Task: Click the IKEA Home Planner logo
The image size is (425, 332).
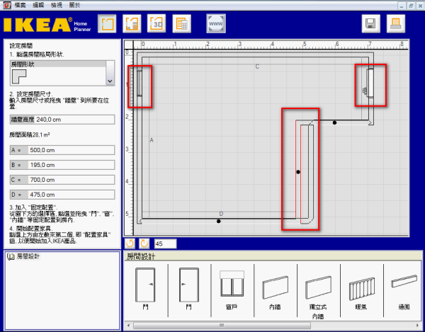Action: pos(47,25)
